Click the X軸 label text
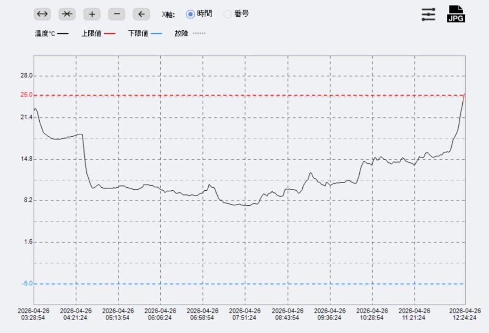Screen dimensions: 489x333 [x=168, y=14]
